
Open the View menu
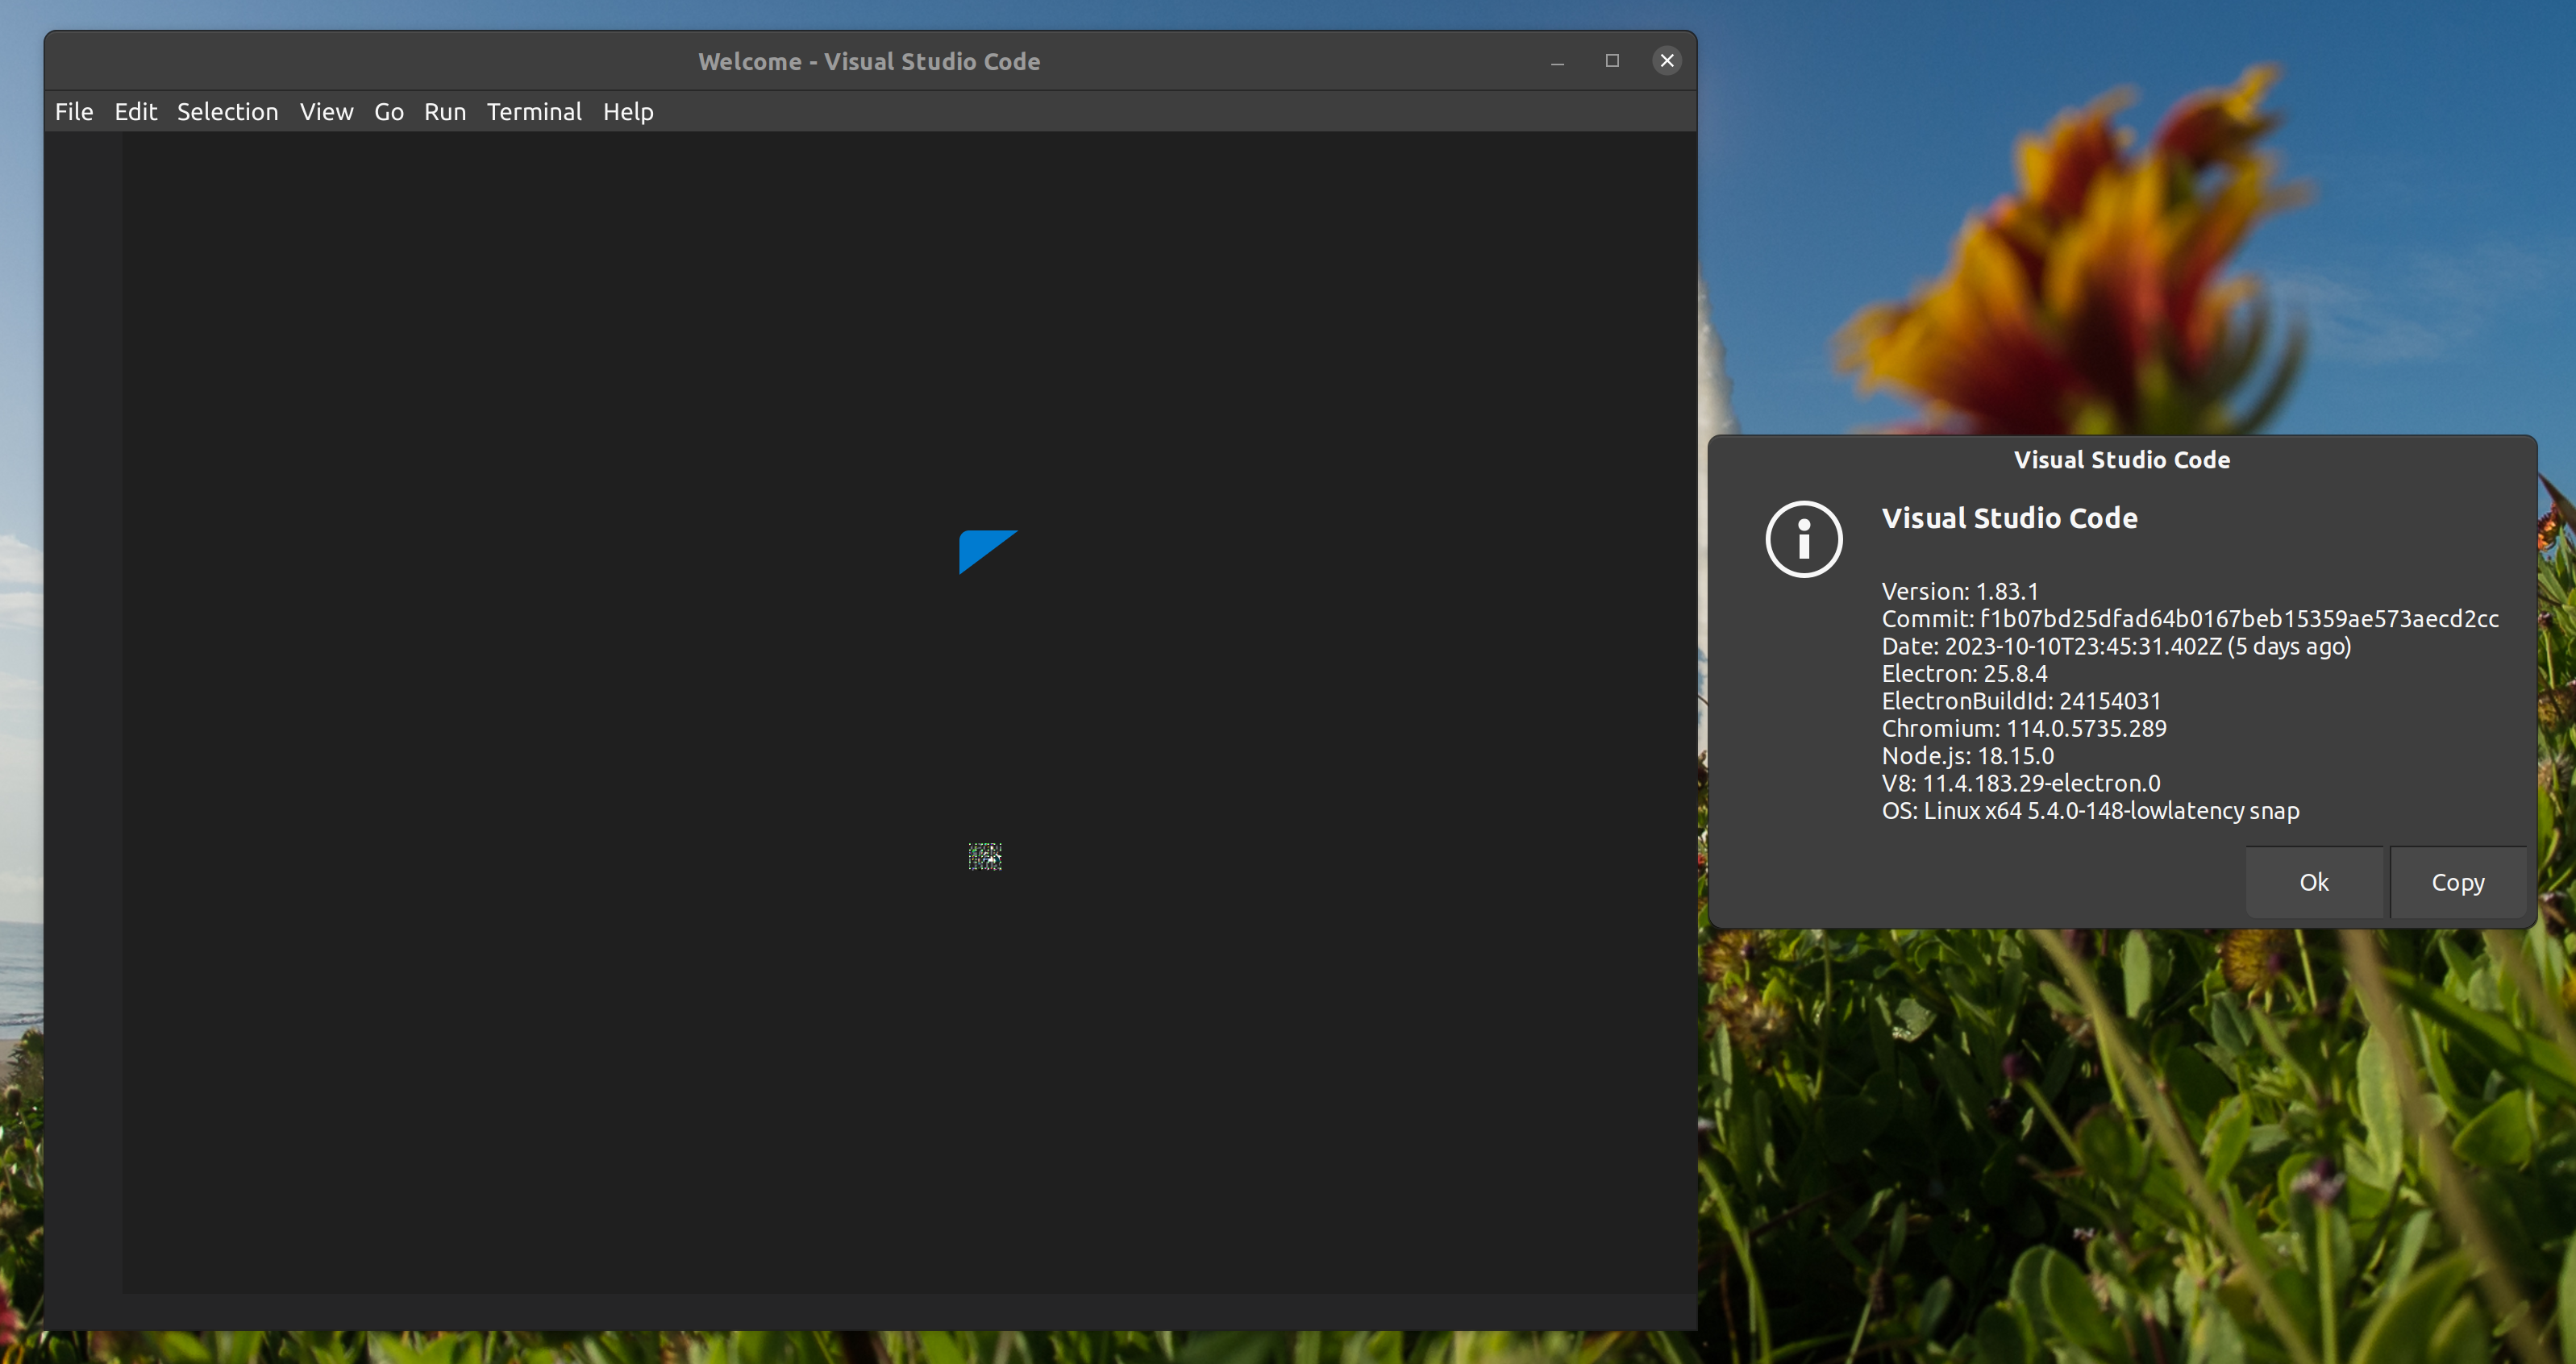point(326,111)
